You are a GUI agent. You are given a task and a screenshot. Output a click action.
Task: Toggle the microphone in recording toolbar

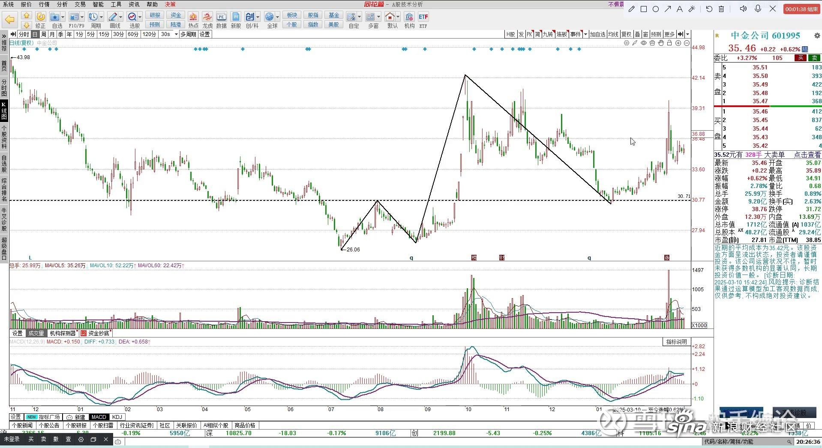tap(758, 9)
